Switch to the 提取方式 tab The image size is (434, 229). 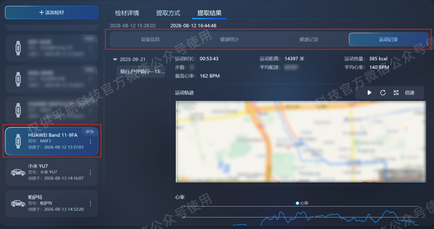168,13
